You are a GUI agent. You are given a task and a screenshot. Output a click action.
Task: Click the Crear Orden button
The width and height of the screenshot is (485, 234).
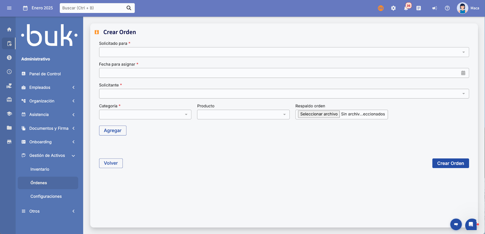(x=450, y=163)
